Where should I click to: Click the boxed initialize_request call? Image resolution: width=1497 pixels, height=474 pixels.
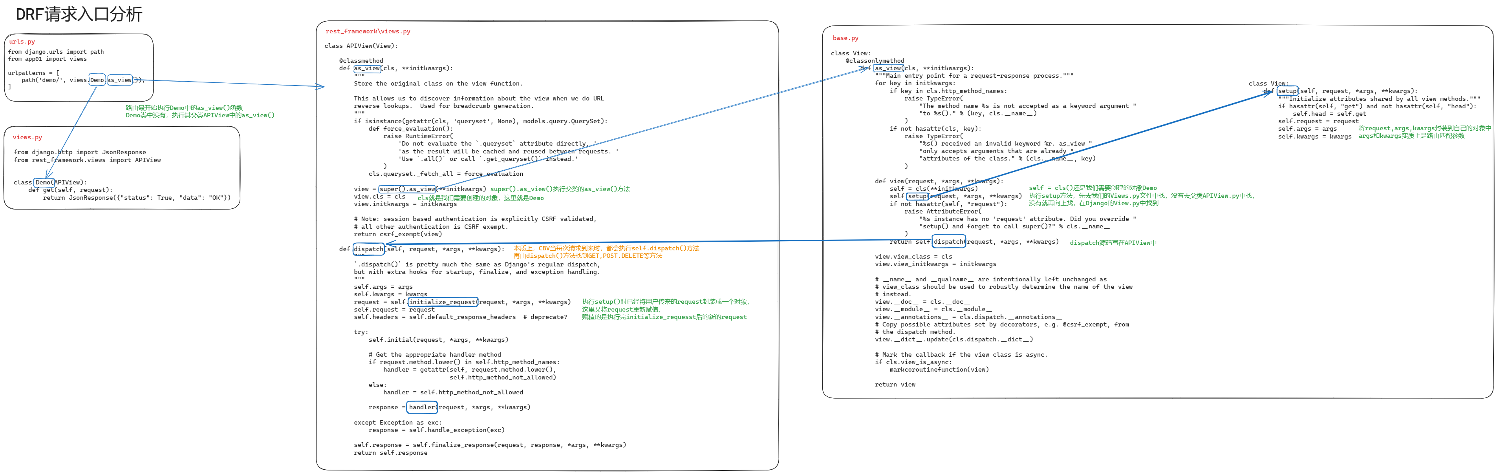pyautogui.click(x=442, y=302)
